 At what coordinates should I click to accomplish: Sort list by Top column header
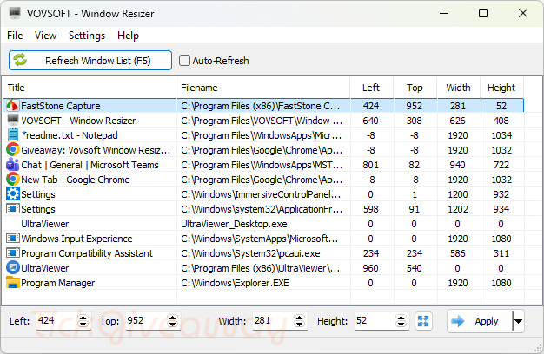[x=415, y=88]
